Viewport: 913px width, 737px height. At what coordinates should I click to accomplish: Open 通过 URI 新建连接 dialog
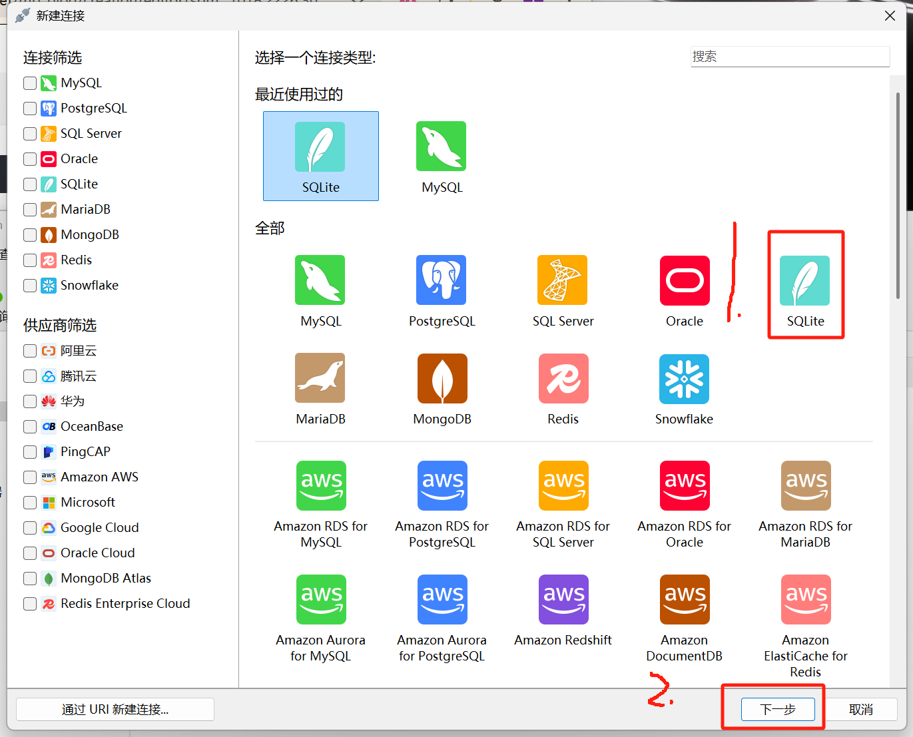(115, 709)
